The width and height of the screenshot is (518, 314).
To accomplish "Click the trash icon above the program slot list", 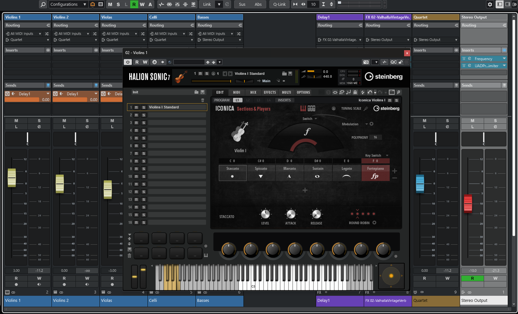I will [203, 100].
